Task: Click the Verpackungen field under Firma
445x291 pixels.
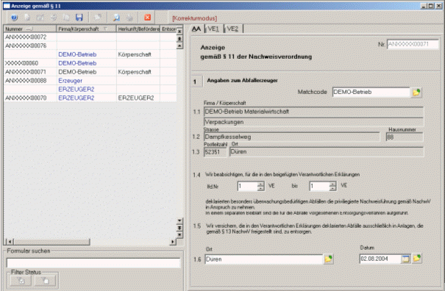Action: (313, 122)
